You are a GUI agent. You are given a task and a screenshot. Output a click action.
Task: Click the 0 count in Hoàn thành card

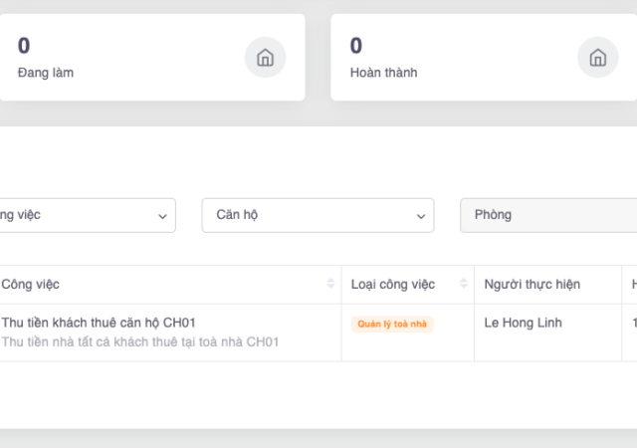pos(356,45)
